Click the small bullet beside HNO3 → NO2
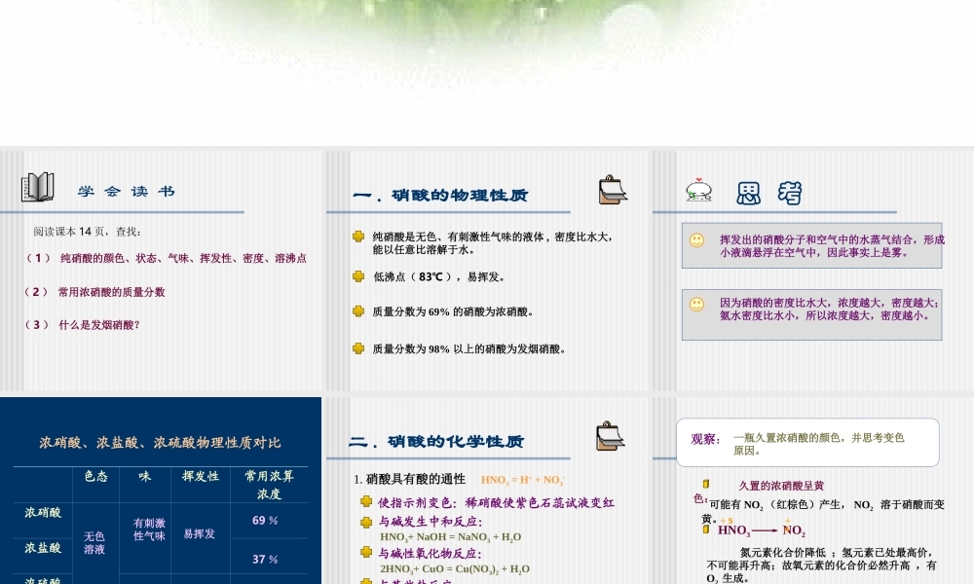This screenshot has height=584, width=974. [705, 529]
